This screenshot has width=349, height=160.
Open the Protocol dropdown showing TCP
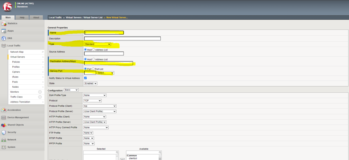point(92,100)
